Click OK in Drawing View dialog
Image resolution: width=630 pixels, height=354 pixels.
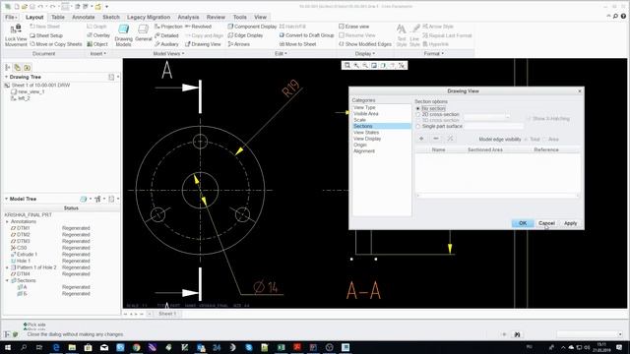(x=523, y=223)
